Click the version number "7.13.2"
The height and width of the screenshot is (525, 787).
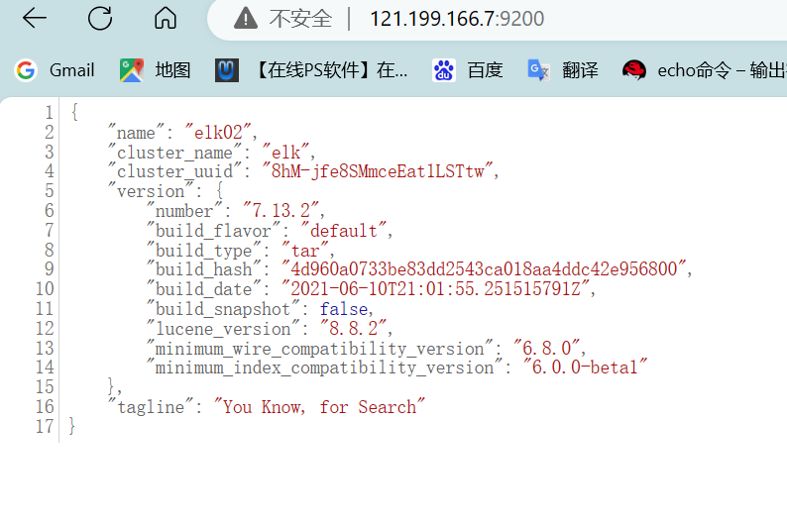coord(281,211)
